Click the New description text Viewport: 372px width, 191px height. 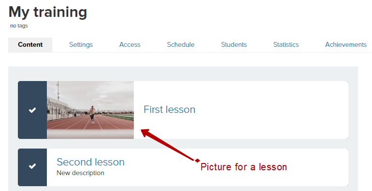(x=80, y=173)
